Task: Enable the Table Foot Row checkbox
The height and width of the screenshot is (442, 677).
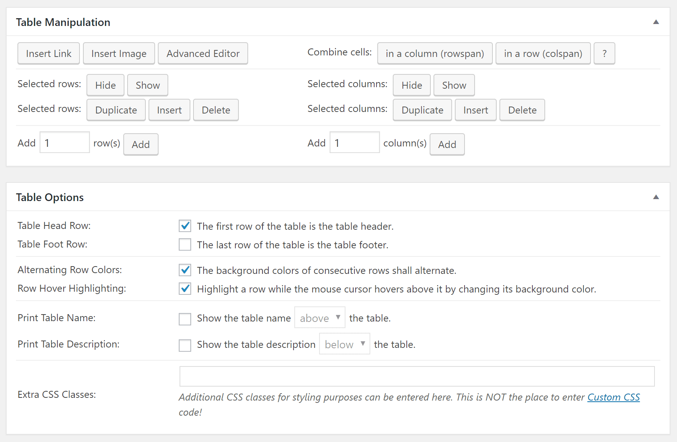Action: click(185, 244)
